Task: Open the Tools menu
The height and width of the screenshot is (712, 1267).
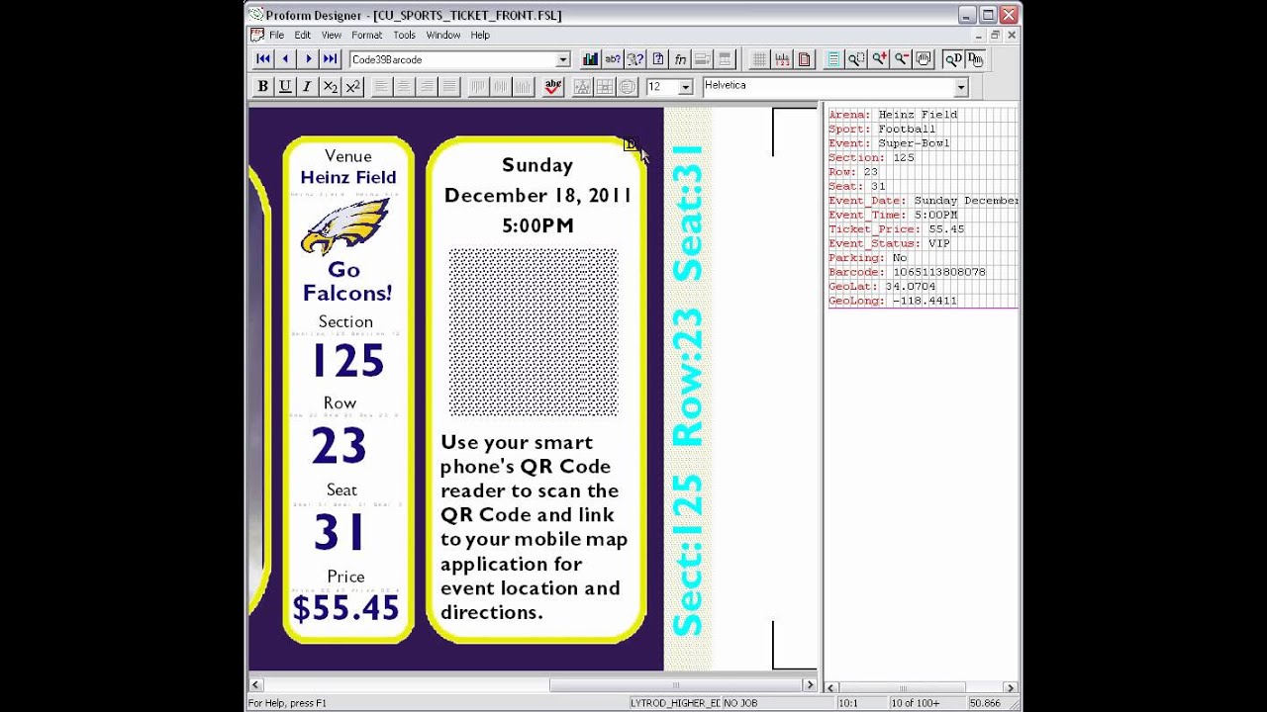Action: click(404, 35)
